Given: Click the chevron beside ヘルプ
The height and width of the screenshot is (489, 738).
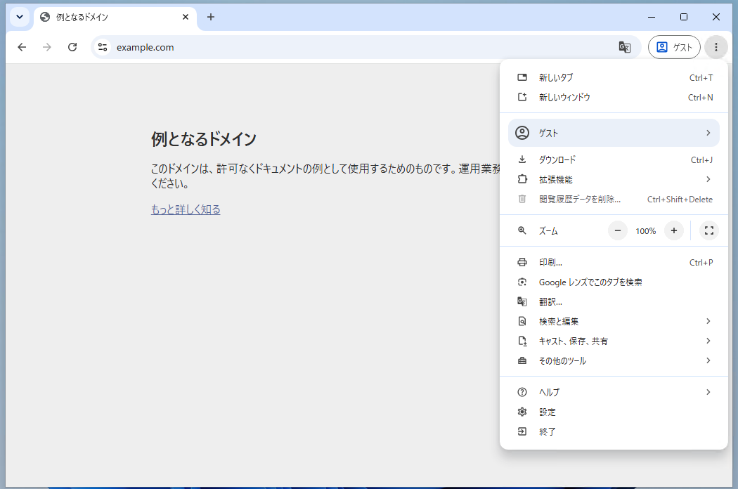Looking at the screenshot, I should pyautogui.click(x=708, y=392).
